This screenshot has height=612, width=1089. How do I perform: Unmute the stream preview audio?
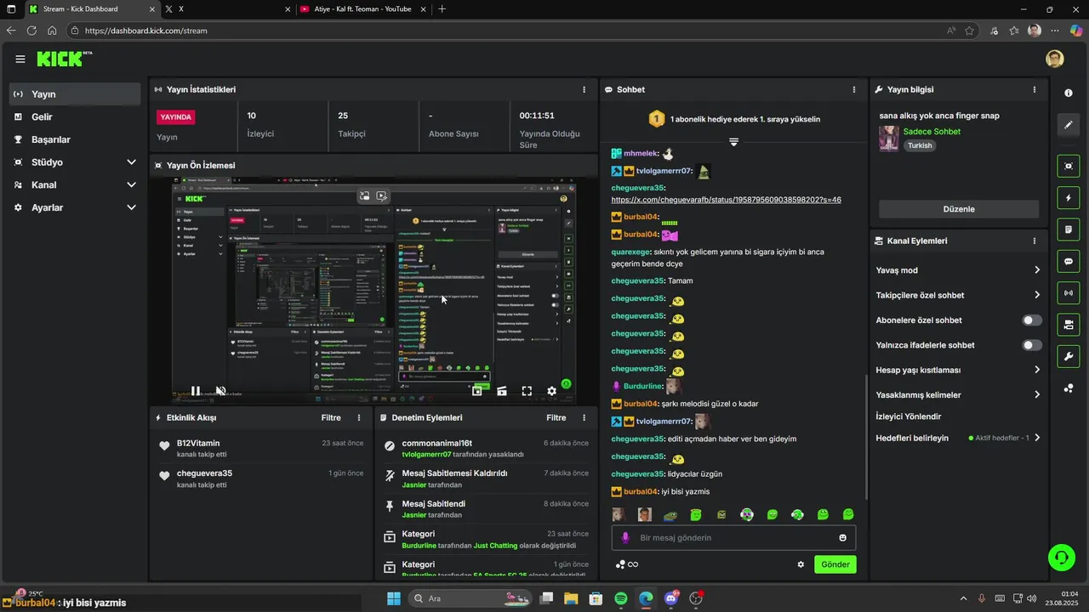(x=220, y=391)
